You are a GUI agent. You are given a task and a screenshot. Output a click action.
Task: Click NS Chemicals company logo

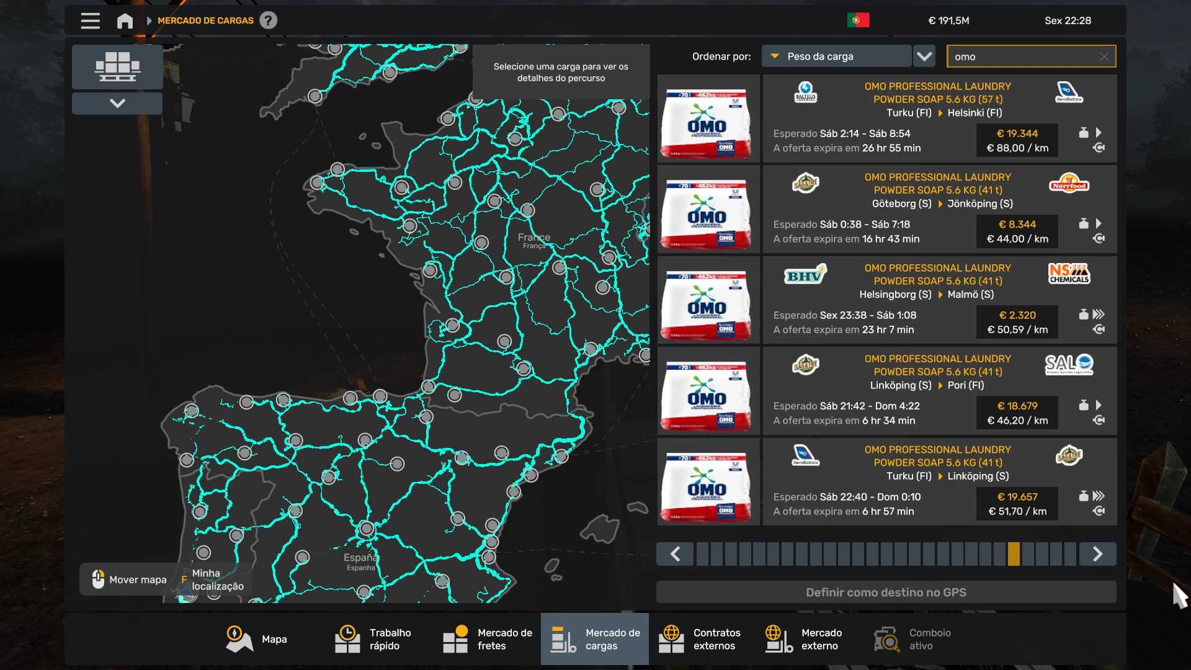1069,274
